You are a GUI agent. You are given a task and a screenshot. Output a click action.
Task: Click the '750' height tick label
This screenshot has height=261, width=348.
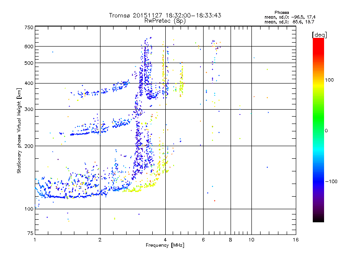[x=29, y=27]
